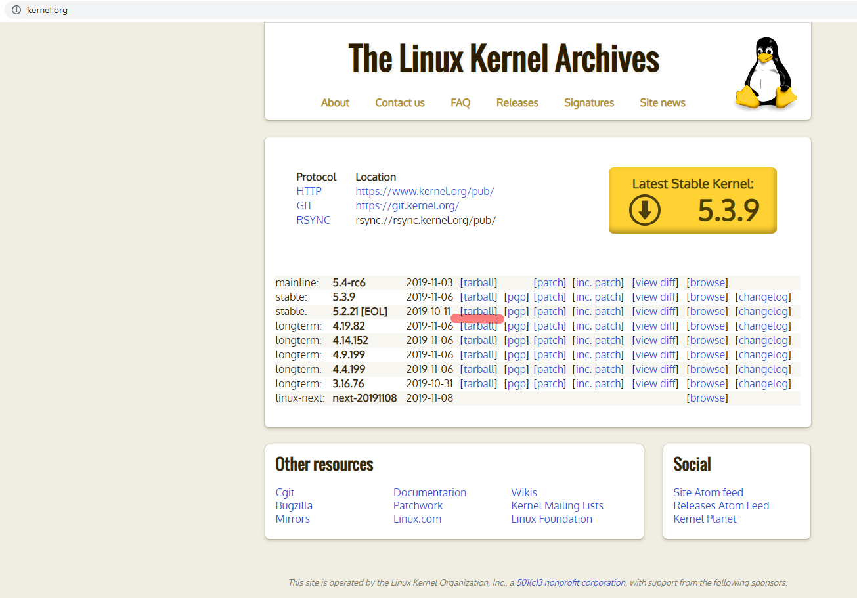View diff for longterm 4.19.82
This screenshot has height=598, width=857.
[655, 326]
